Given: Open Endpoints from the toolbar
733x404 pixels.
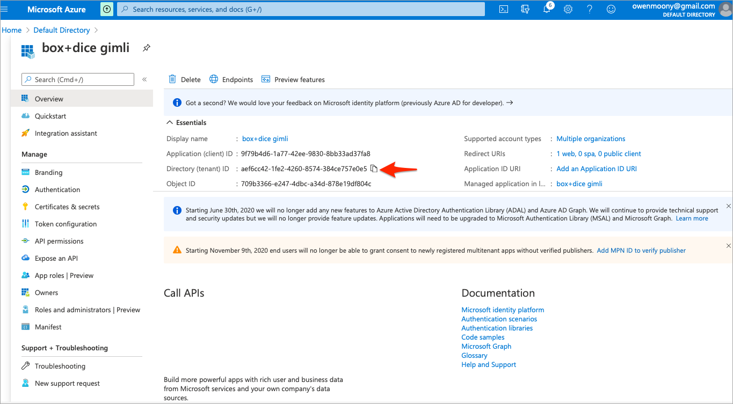Looking at the screenshot, I should point(231,79).
